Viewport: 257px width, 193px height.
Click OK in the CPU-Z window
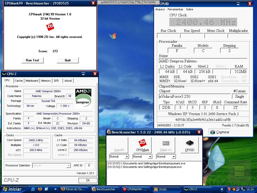[x=88, y=180]
